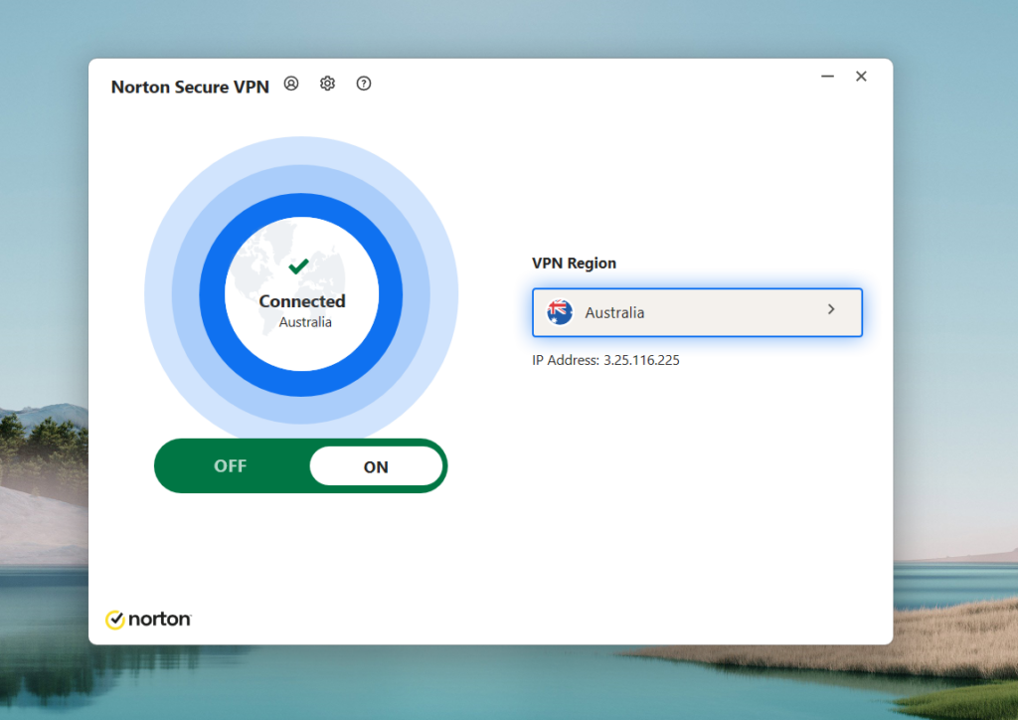Viewport: 1018px width, 720px height.
Task: Open the account profile icon
Action: (x=290, y=84)
